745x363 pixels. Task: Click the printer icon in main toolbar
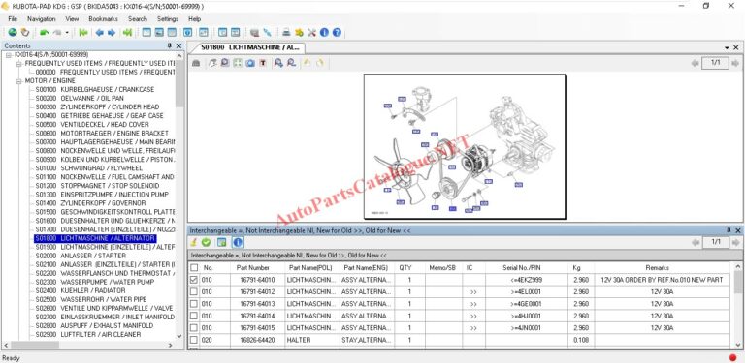pyautogui.click(x=286, y=32)
